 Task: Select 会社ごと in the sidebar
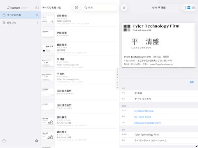[20, 23]
